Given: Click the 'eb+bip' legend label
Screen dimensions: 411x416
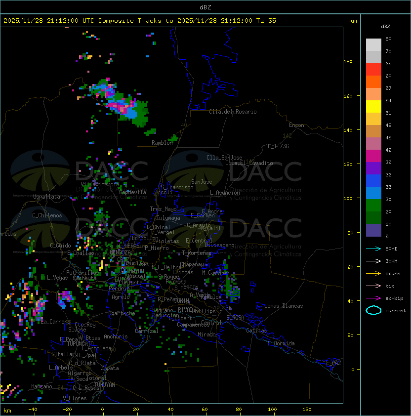Looking at the screenshot, I should 394,298.
